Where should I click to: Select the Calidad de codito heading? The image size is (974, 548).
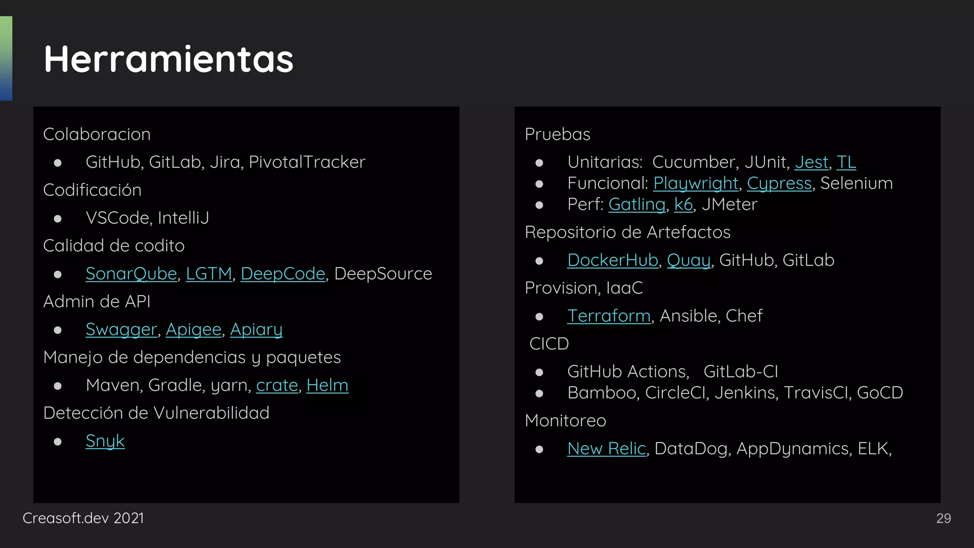coord(114,245)
